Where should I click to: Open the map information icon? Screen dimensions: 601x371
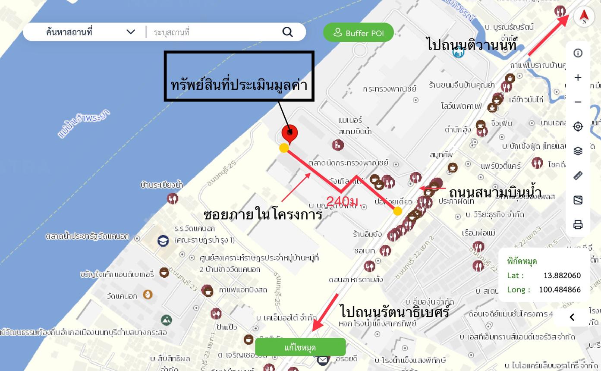[x=578, y=53]
